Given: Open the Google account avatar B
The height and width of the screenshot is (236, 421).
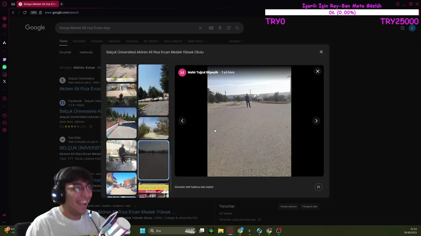Looking at the screenshot, I should click(x=412, y=28).
